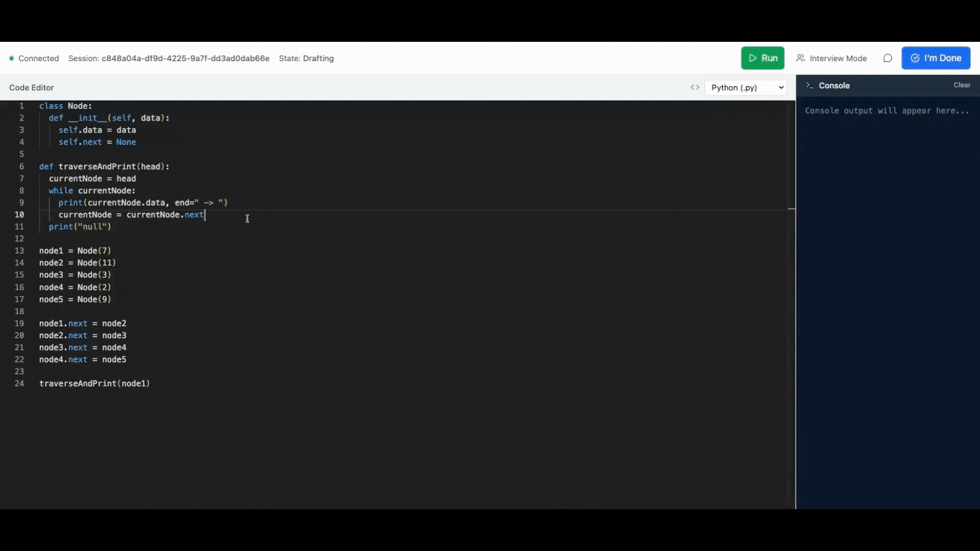Click the Console terminal prompt icon

tap(810, 86)
